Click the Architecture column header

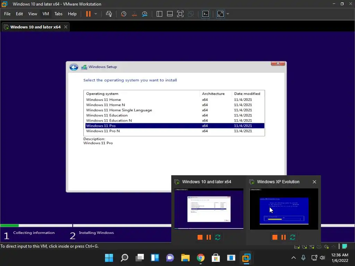coord(216,94)
